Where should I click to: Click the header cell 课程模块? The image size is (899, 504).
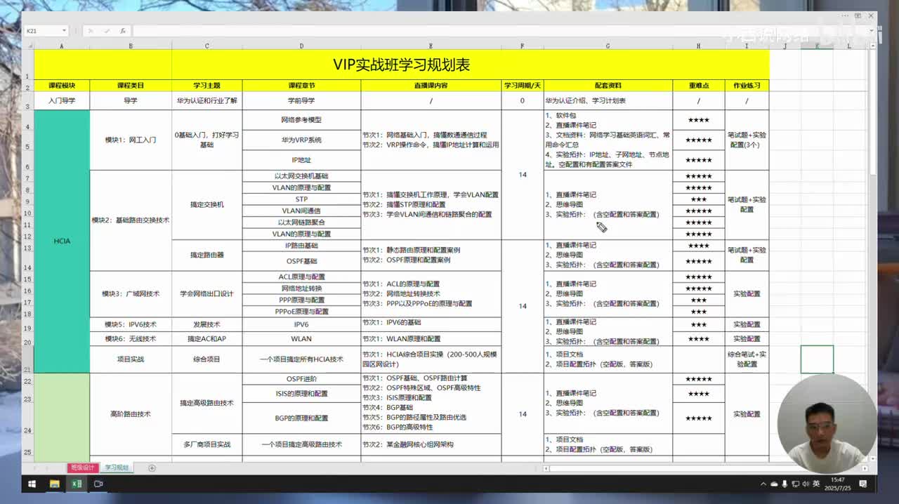tap(62, 86)
